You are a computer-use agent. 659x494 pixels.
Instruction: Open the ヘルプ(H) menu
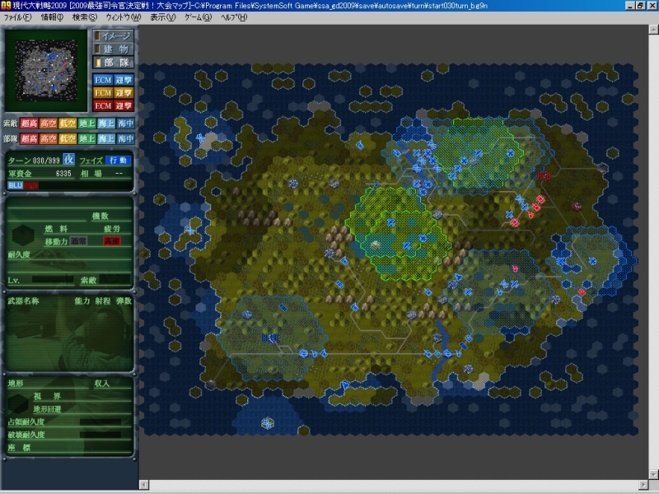(x=234, y=17)
